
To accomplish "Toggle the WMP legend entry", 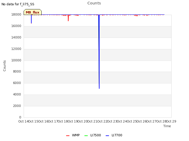I will 73,135.
